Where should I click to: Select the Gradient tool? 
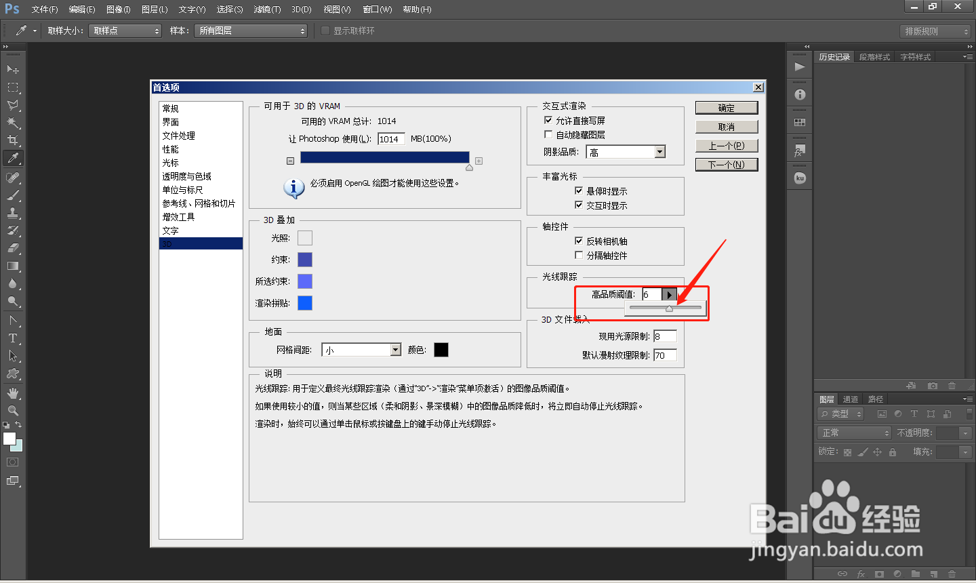pyautogui.click(x=13, y=266)
